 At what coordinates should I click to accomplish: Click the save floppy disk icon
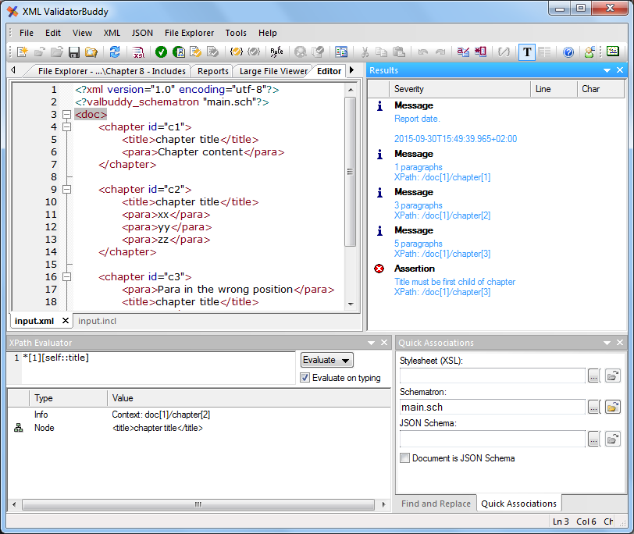click(x=74, y=52)
